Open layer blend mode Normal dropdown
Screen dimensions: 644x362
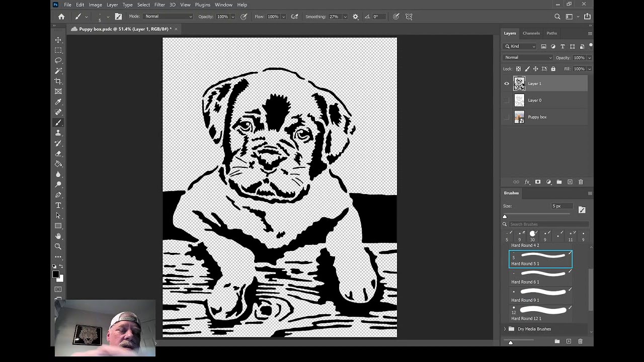tap(528, 57)
